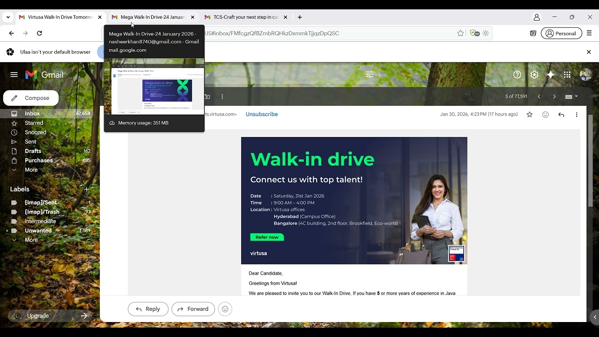
Task: Click the Unsubscribe link
Action: tap(262, 114)
